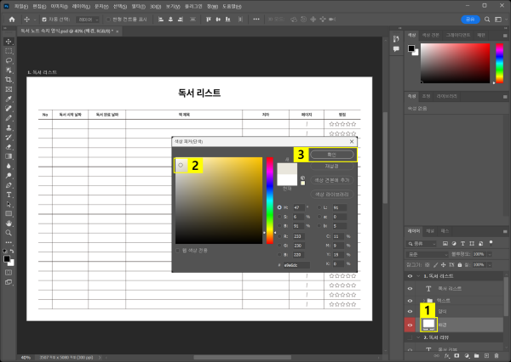Click the color libraries button in color picker
This screenshot has width=511, height=362.
(332, 195)
